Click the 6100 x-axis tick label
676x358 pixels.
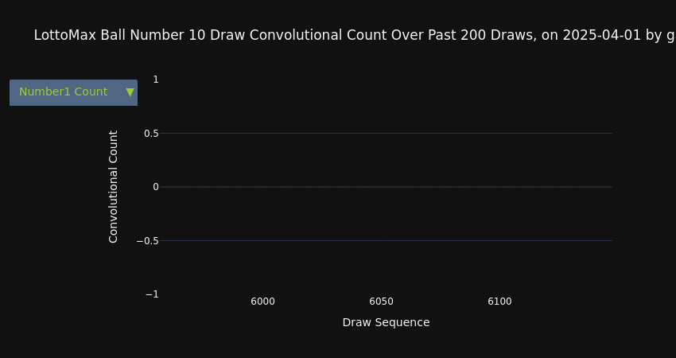[x=499, y=302]
